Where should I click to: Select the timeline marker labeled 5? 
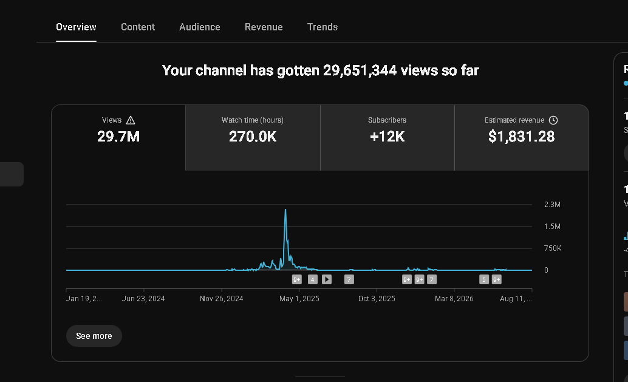(x=484, y=279)
